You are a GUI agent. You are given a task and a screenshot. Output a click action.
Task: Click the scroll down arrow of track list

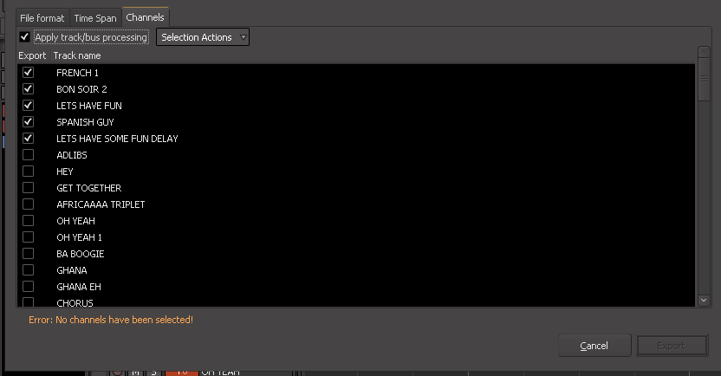pyautogui.click(x=704, y=300)
